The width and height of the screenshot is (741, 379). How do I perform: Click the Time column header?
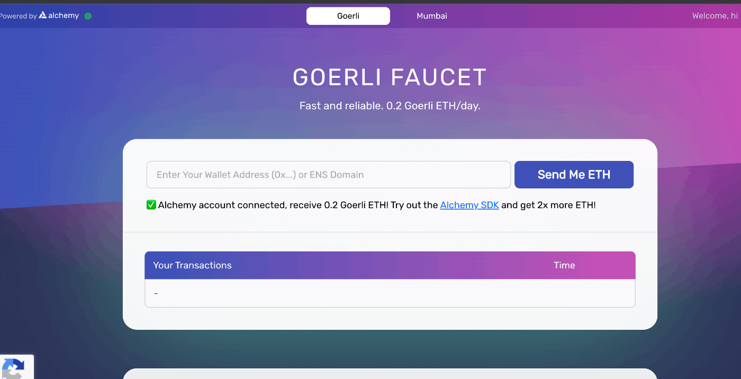point(564,265)
